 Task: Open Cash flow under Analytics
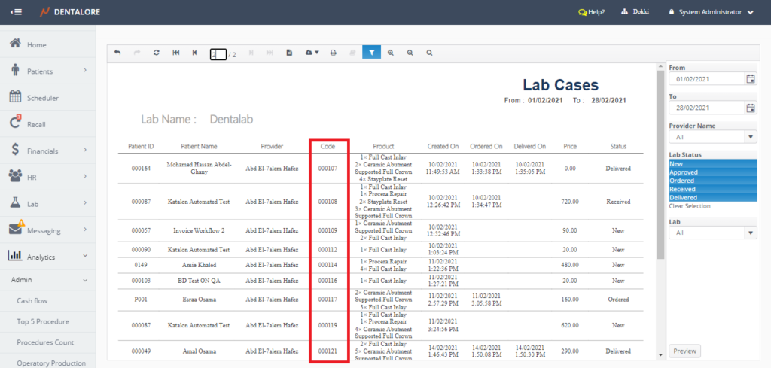[34, 300]
